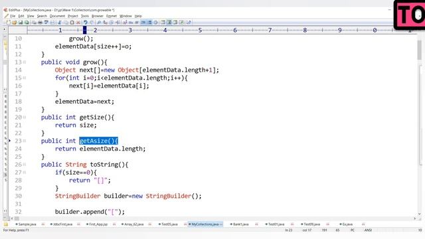
Task: Click the 'PC' file format status entry
Action: pos(353,230)
